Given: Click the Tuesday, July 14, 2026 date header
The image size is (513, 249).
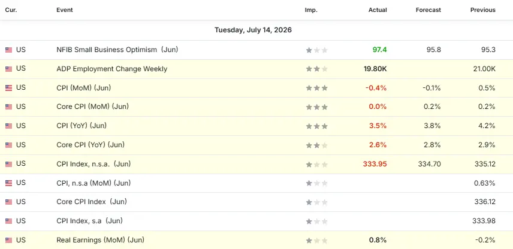Looking at the screenshot, I should 254,30.
